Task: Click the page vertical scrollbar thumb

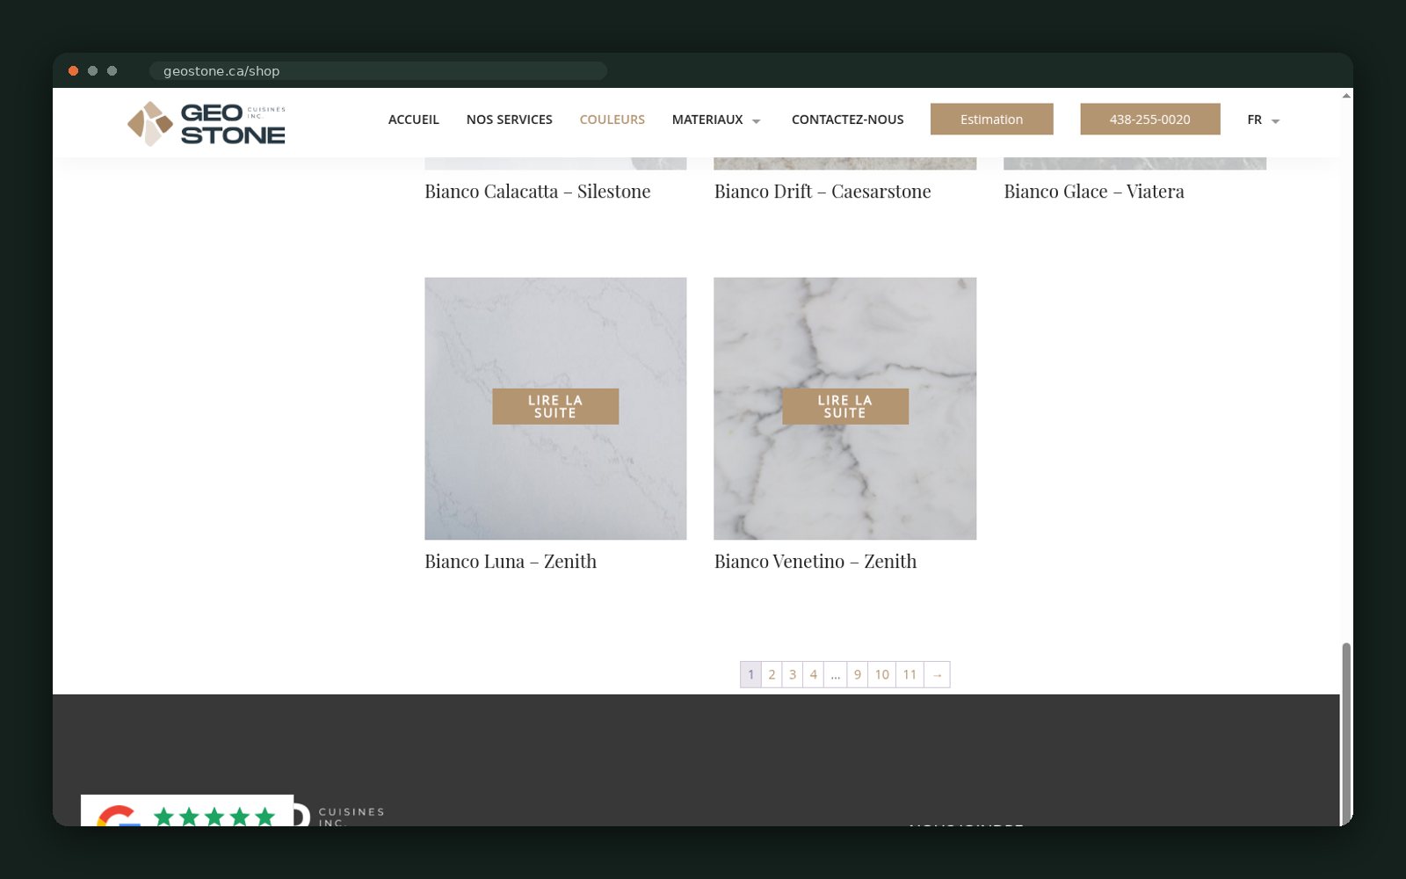Action: tap(1346, 733)
